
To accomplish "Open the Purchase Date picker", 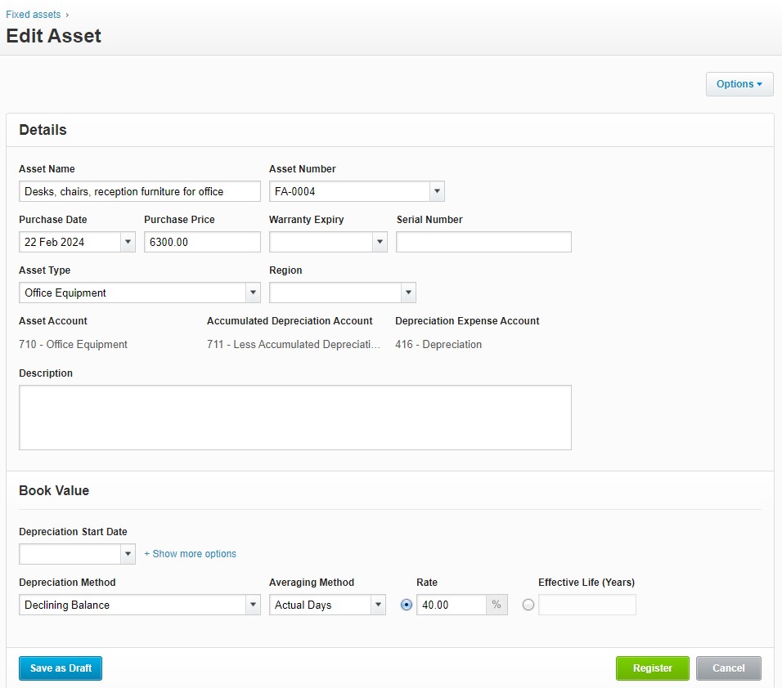I will [128, 241].
